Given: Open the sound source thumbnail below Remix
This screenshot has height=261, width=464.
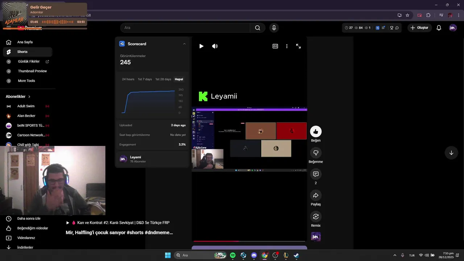Looking at the screenshot, I should click(316, 237).
